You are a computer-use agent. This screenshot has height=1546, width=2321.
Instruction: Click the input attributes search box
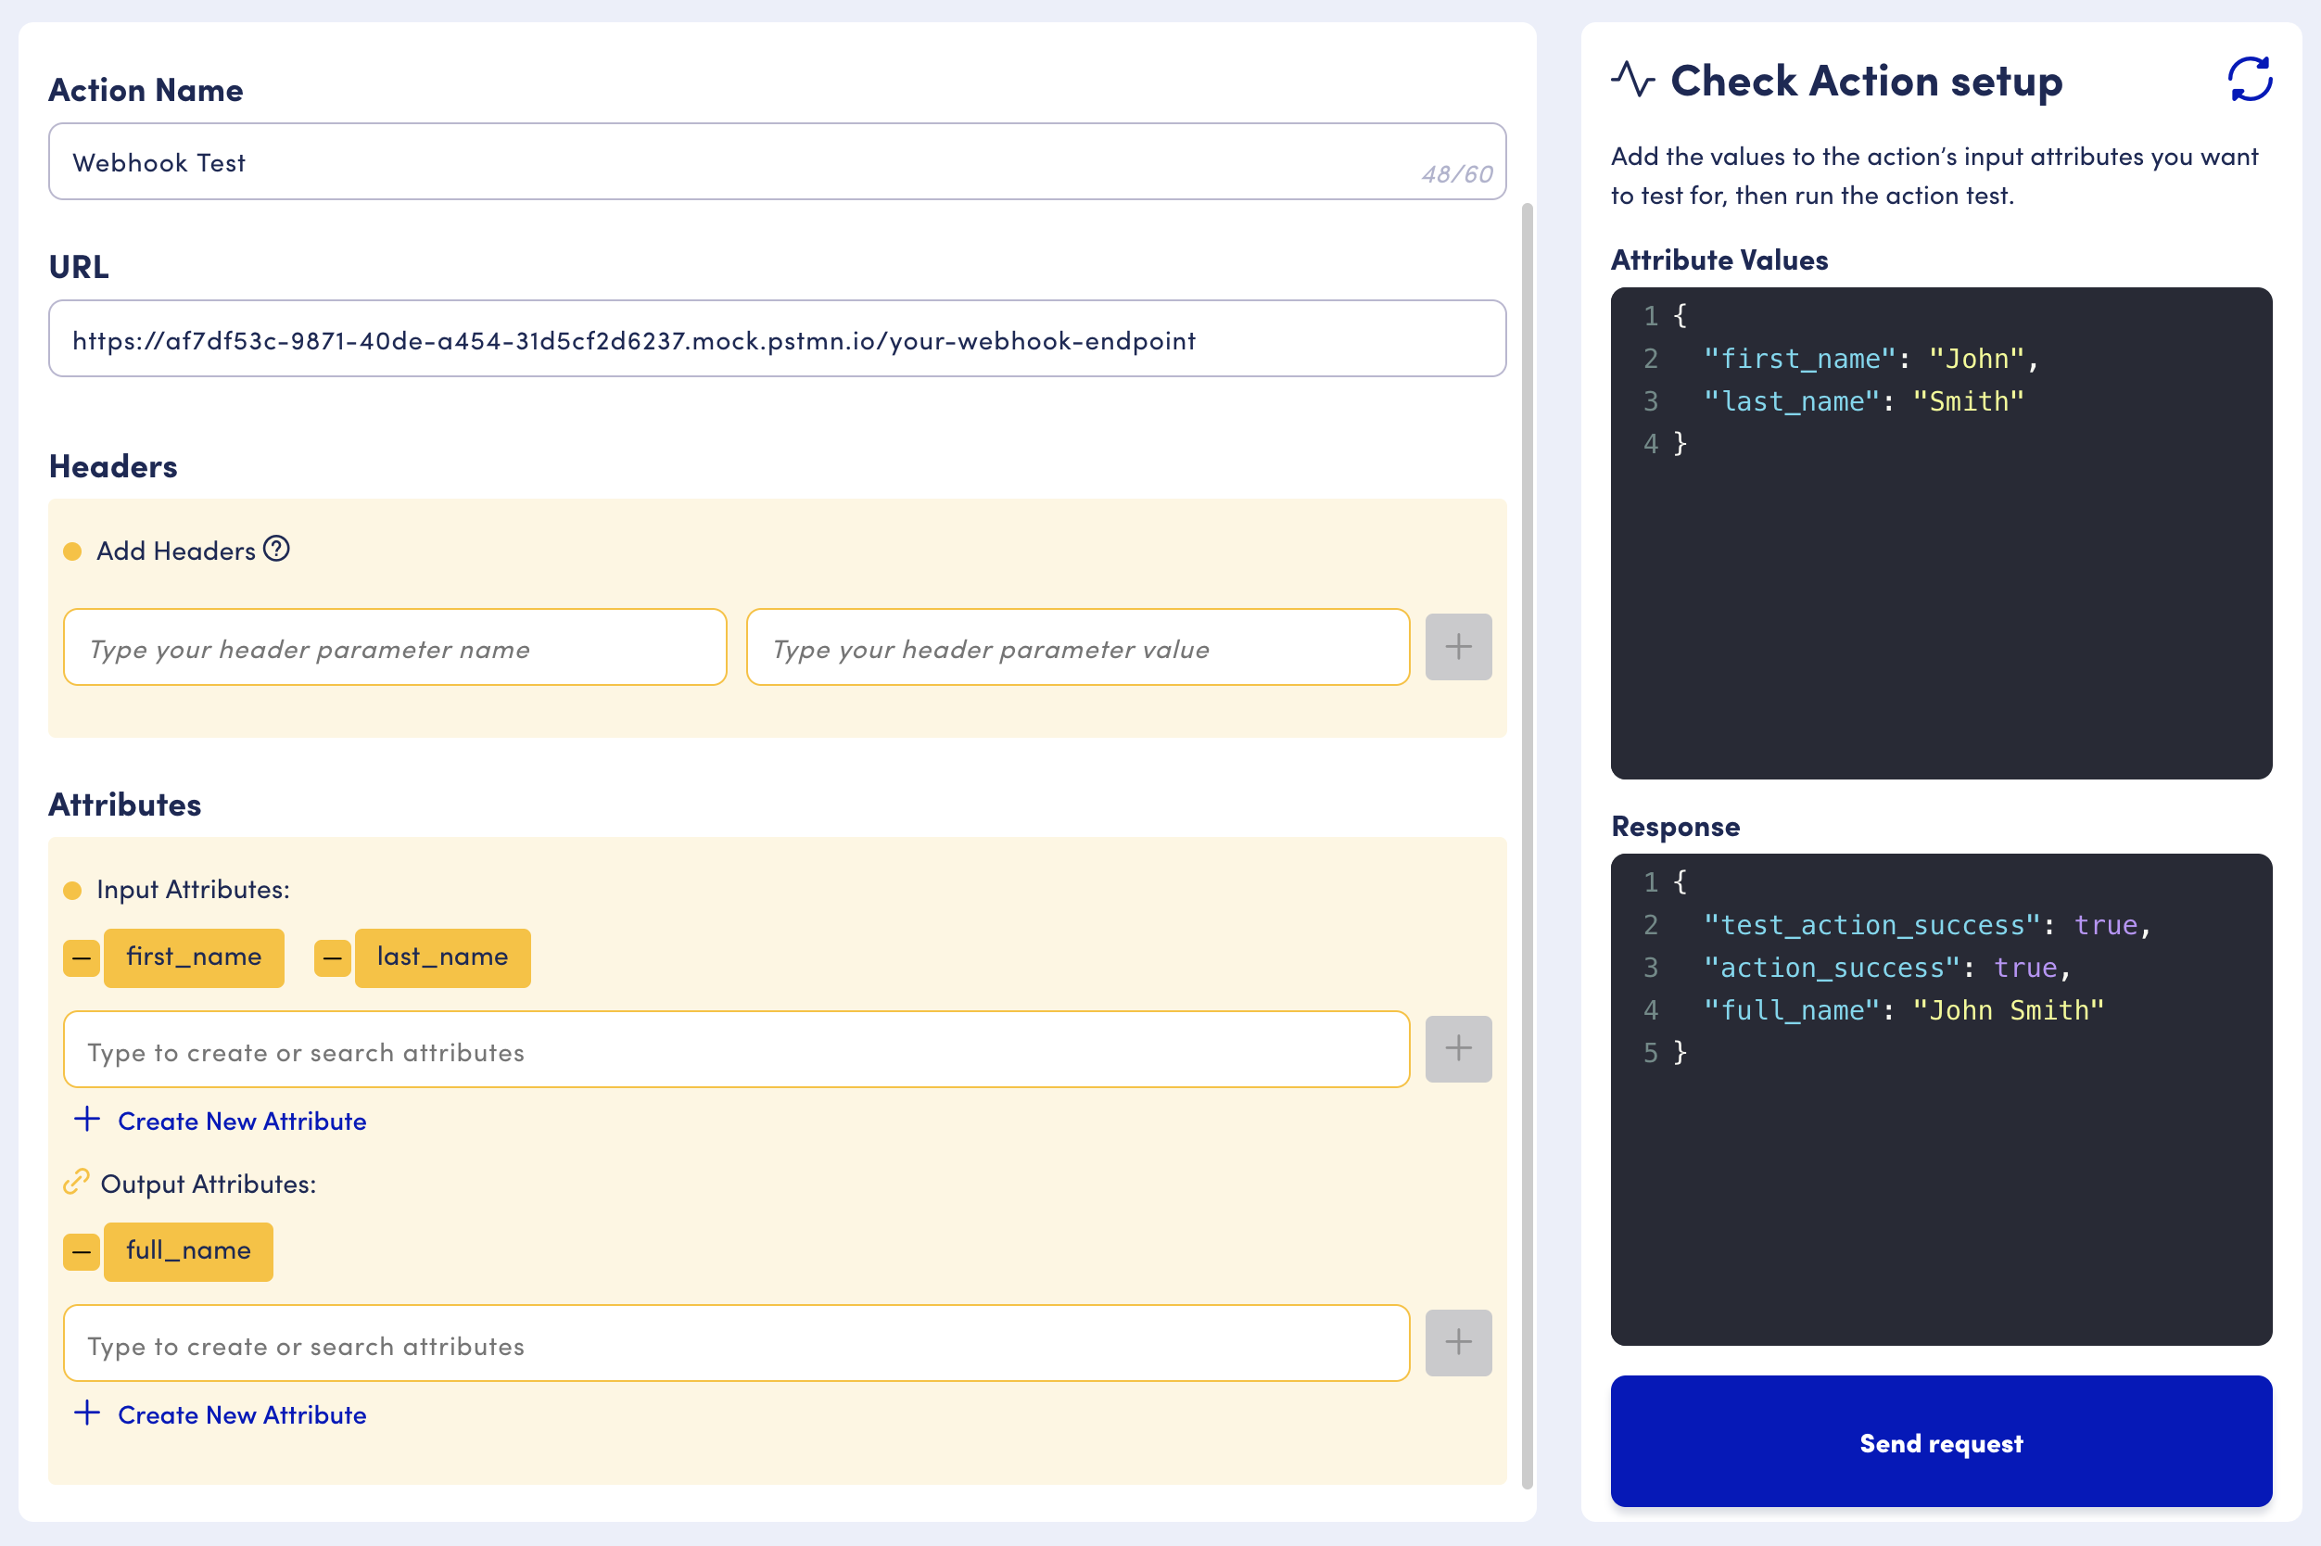tap(736, 1051)
